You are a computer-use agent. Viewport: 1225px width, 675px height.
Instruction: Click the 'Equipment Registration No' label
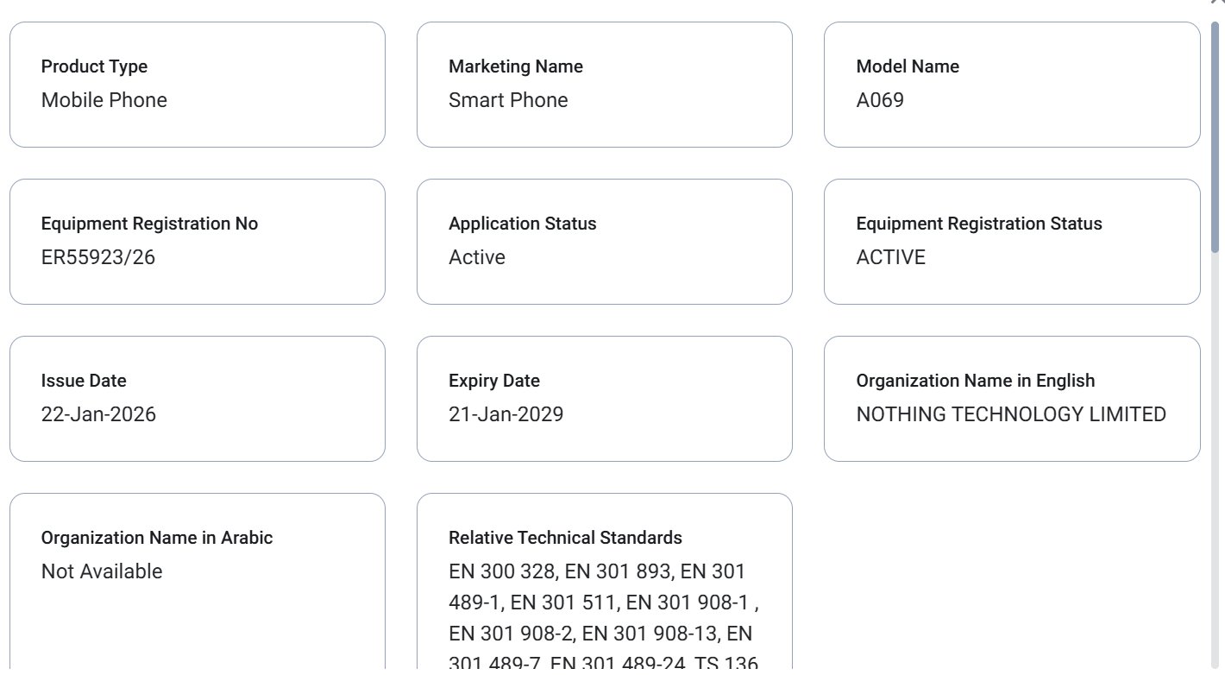149,224
